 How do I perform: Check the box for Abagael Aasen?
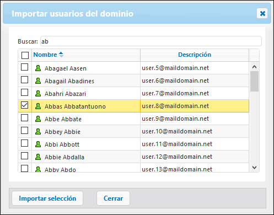24,67
